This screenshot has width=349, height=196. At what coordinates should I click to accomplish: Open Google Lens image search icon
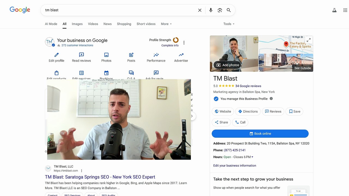click(x=220, y=10)
